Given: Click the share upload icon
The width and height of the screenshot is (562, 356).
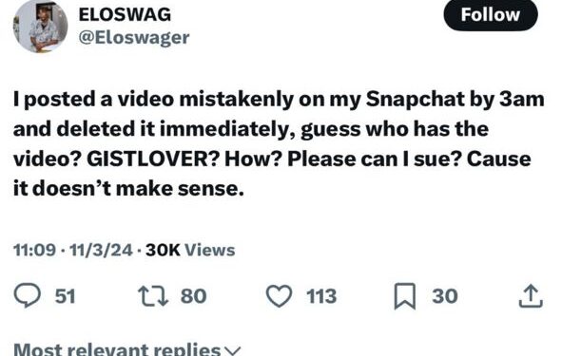Looking at the screenshot, I should pos(531,296).
